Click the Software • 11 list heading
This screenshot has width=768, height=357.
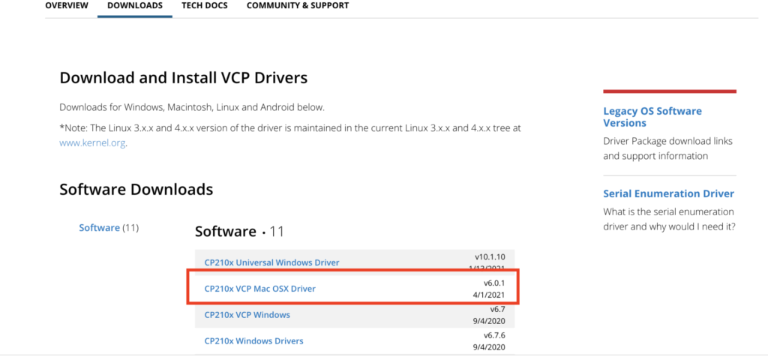(x=239, y=232)
